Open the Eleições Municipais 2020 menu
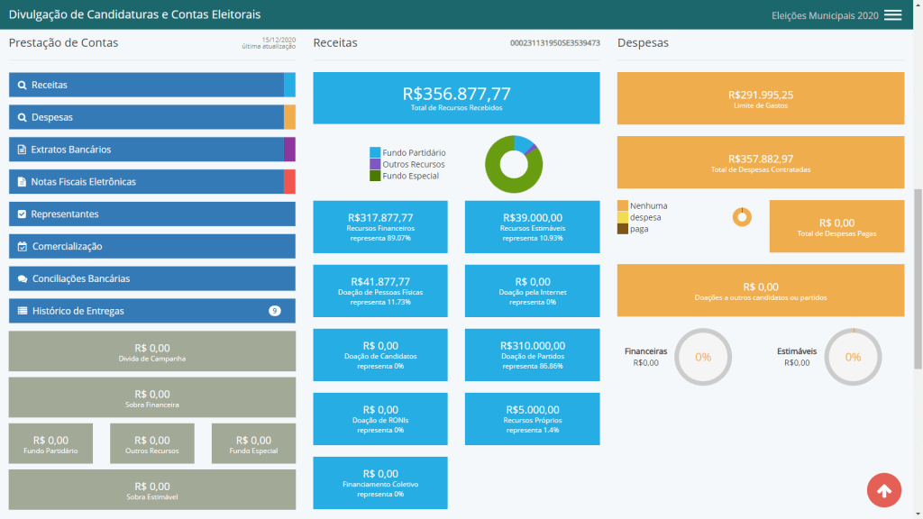 point(825,15)
